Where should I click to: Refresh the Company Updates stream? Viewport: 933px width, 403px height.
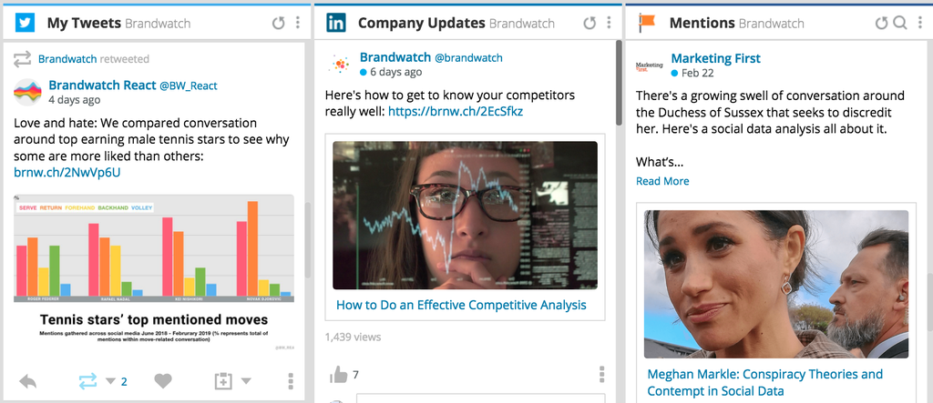[590, 23]
